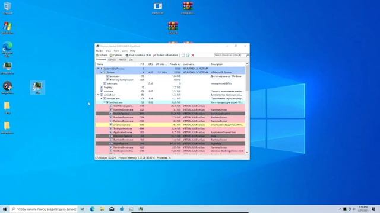Viewport: 380px width, 213px height.
Task: Sort by the Name column header
Action: tap(116, 64)
